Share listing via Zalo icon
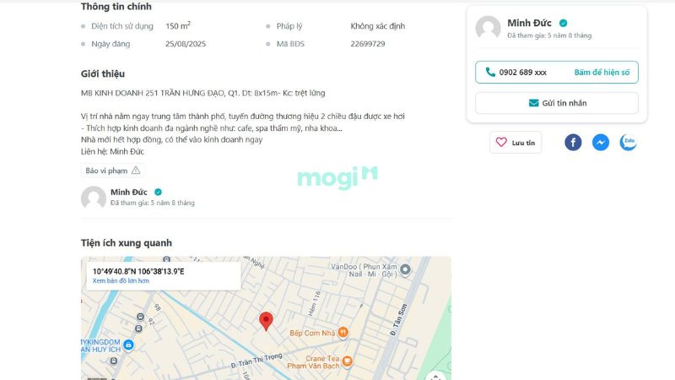The image size is (675, 380). click(628, 143)
